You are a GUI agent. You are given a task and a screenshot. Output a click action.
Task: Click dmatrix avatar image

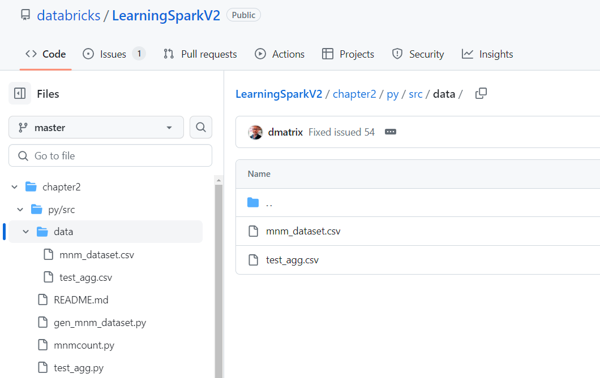[256, 132]
